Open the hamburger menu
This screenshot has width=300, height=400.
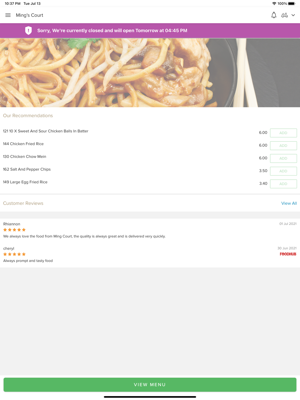tap(8, 15)
